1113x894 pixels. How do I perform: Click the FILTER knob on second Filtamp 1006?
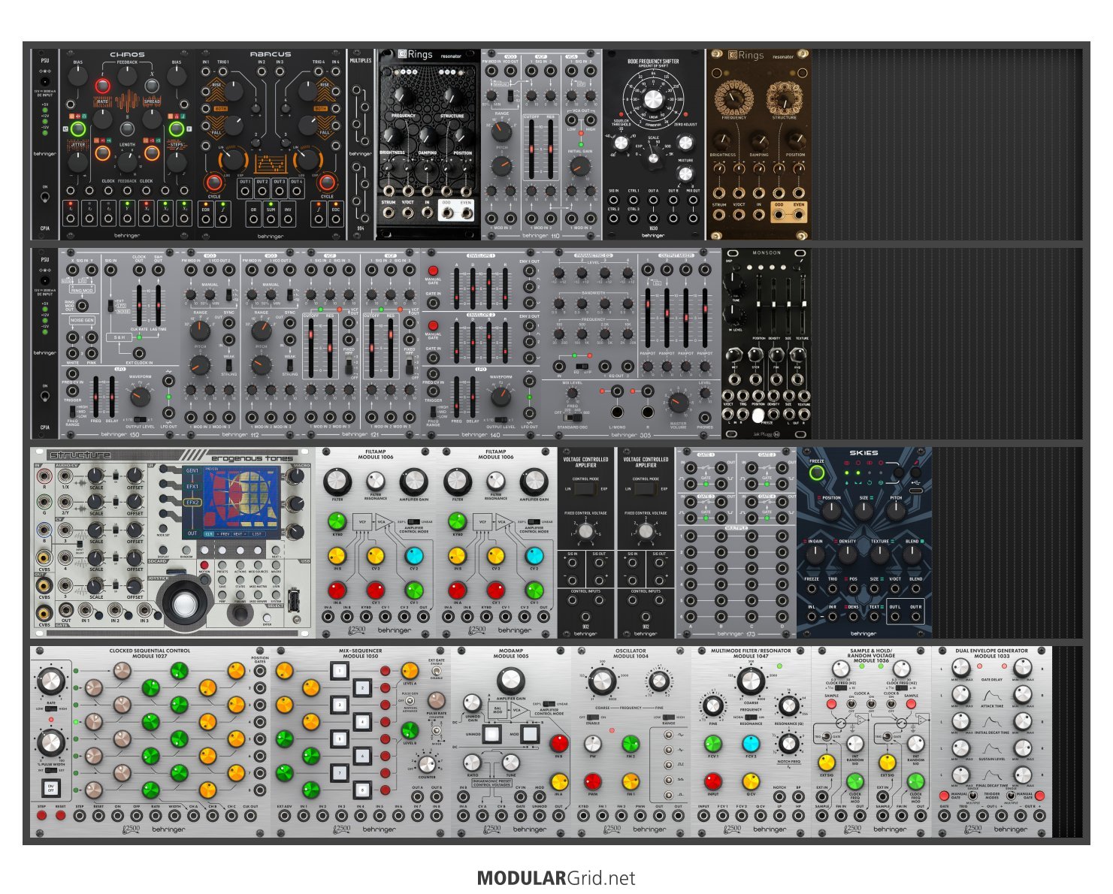click(x=458, y=481)
